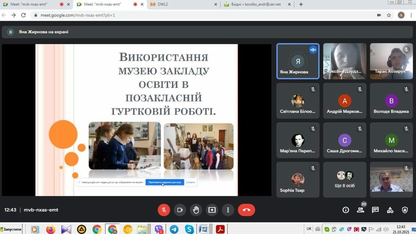Click the blue 'Припинити надання доступу' button
The height and width of the screenshot is (234, 416).
click(x=165, y=182)
